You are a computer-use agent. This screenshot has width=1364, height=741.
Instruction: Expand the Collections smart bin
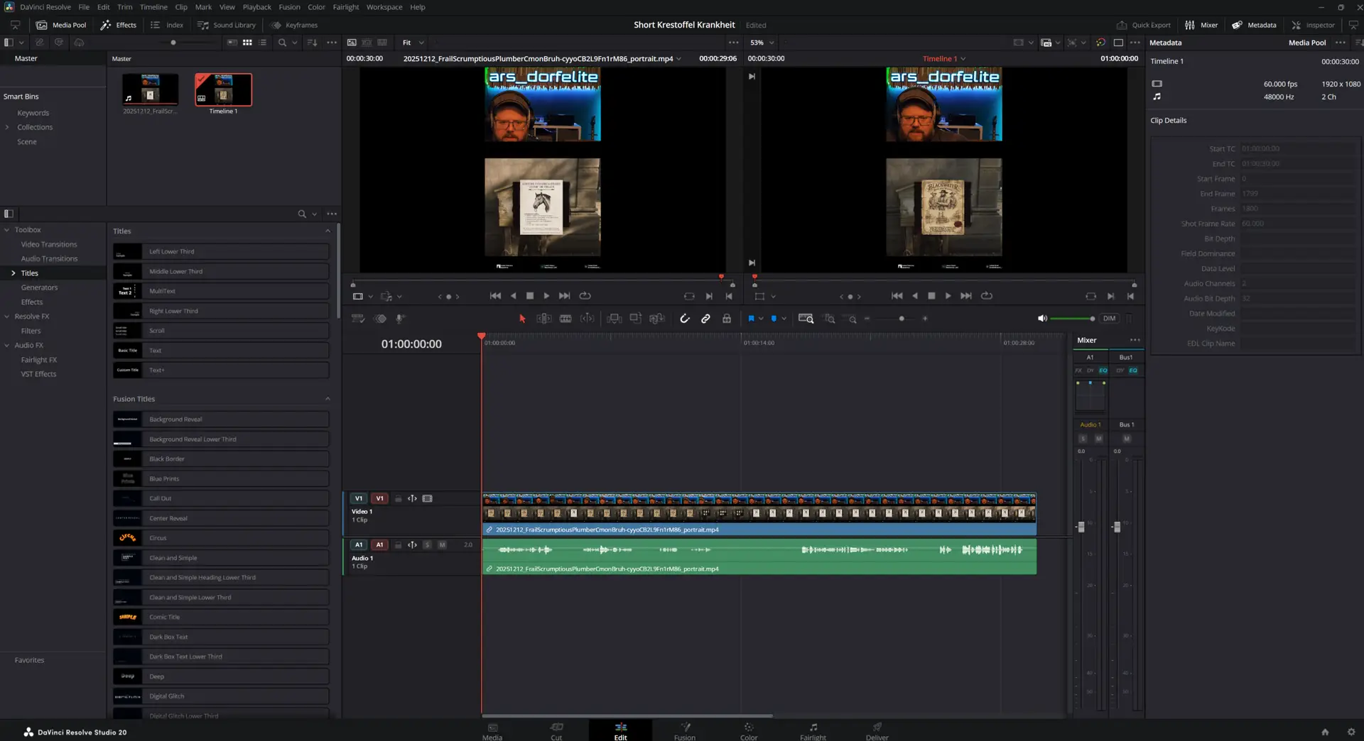tap(7, 128)
